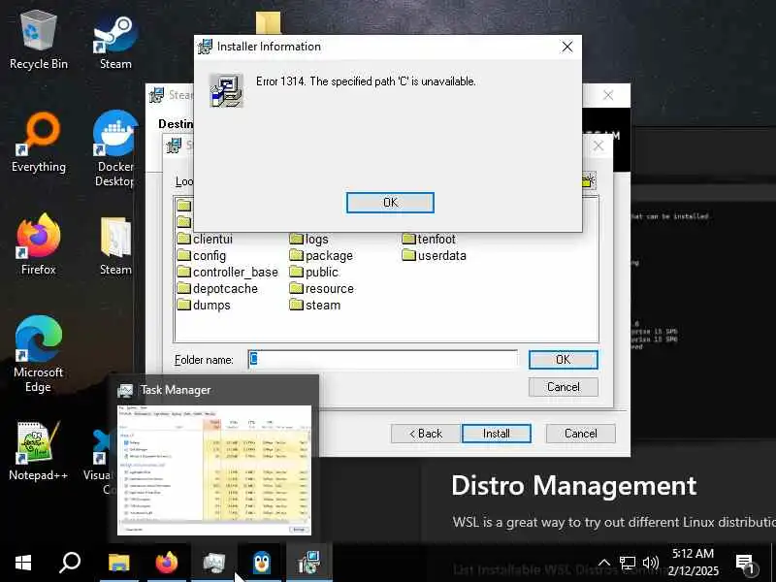Open the Microsoft Edge desktop icon
776x582 pixels.
[38, 353]
